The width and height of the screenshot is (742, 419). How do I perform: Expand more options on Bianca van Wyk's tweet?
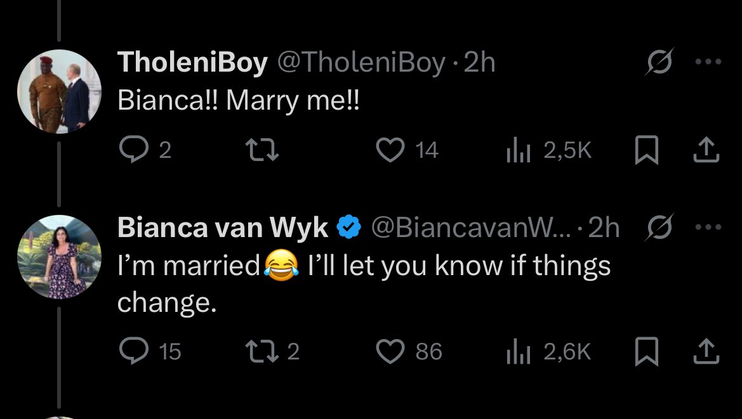pos(708,228)
